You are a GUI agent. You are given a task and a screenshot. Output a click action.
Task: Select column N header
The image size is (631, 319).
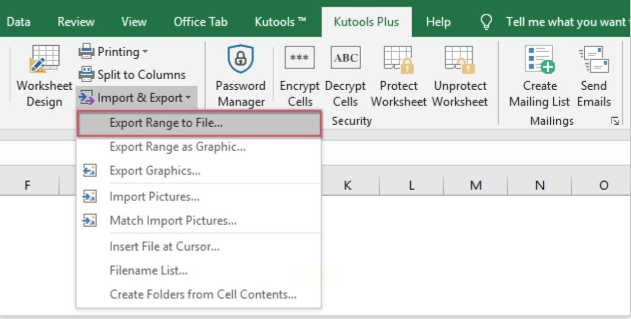(x=539, y=186)
